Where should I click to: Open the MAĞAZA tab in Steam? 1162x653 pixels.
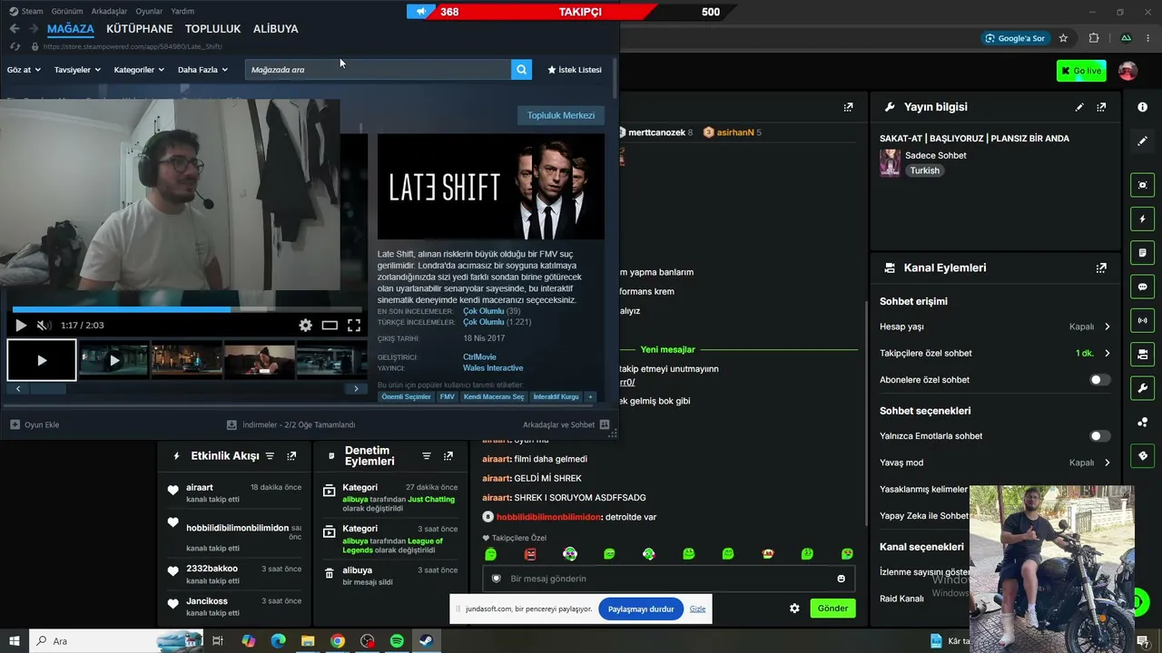click(71, 29)
